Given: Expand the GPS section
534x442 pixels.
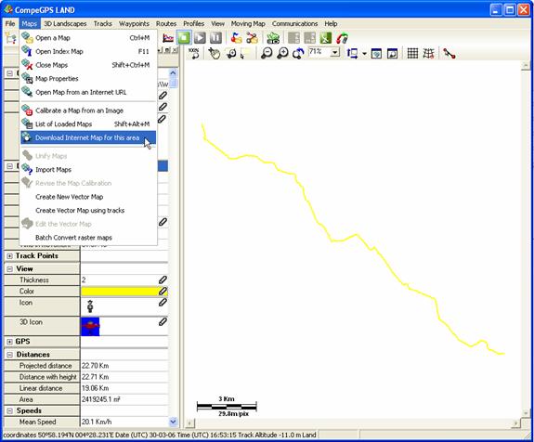Looking at the screenshot, I should 9,342.
